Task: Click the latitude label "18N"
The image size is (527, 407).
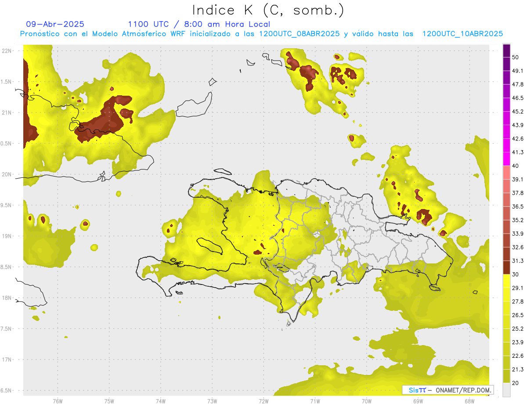Action: coord(7,298)
